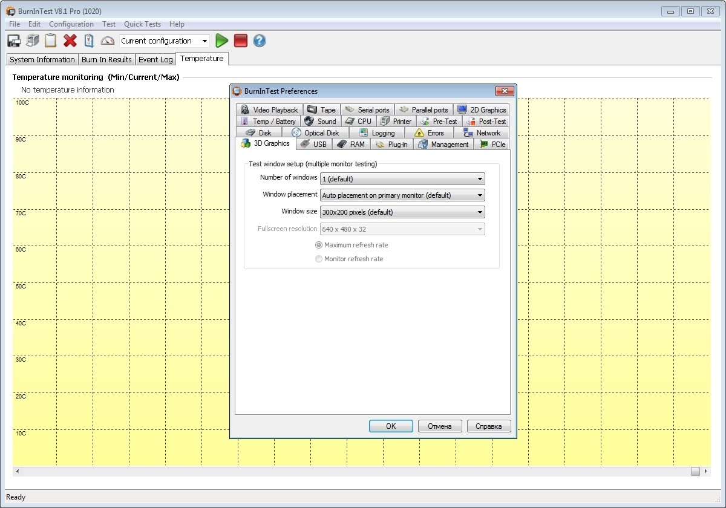This screenshot has height=508, width=726.
Task: Click the horizontal scrollbar thumb
Action: click(696, 471)
